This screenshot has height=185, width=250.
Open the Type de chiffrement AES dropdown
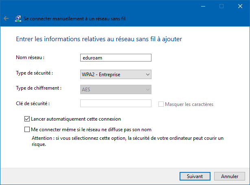click(116, 89)
